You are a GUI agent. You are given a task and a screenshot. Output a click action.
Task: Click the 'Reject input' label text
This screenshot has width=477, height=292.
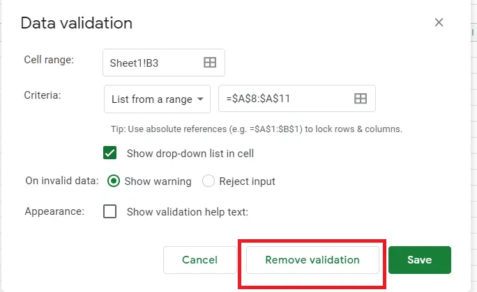click(x=247, y=181)
